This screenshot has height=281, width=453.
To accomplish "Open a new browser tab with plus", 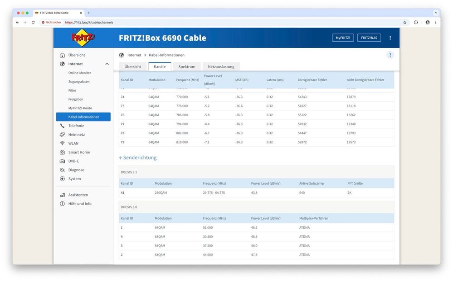I will (89, 13).
